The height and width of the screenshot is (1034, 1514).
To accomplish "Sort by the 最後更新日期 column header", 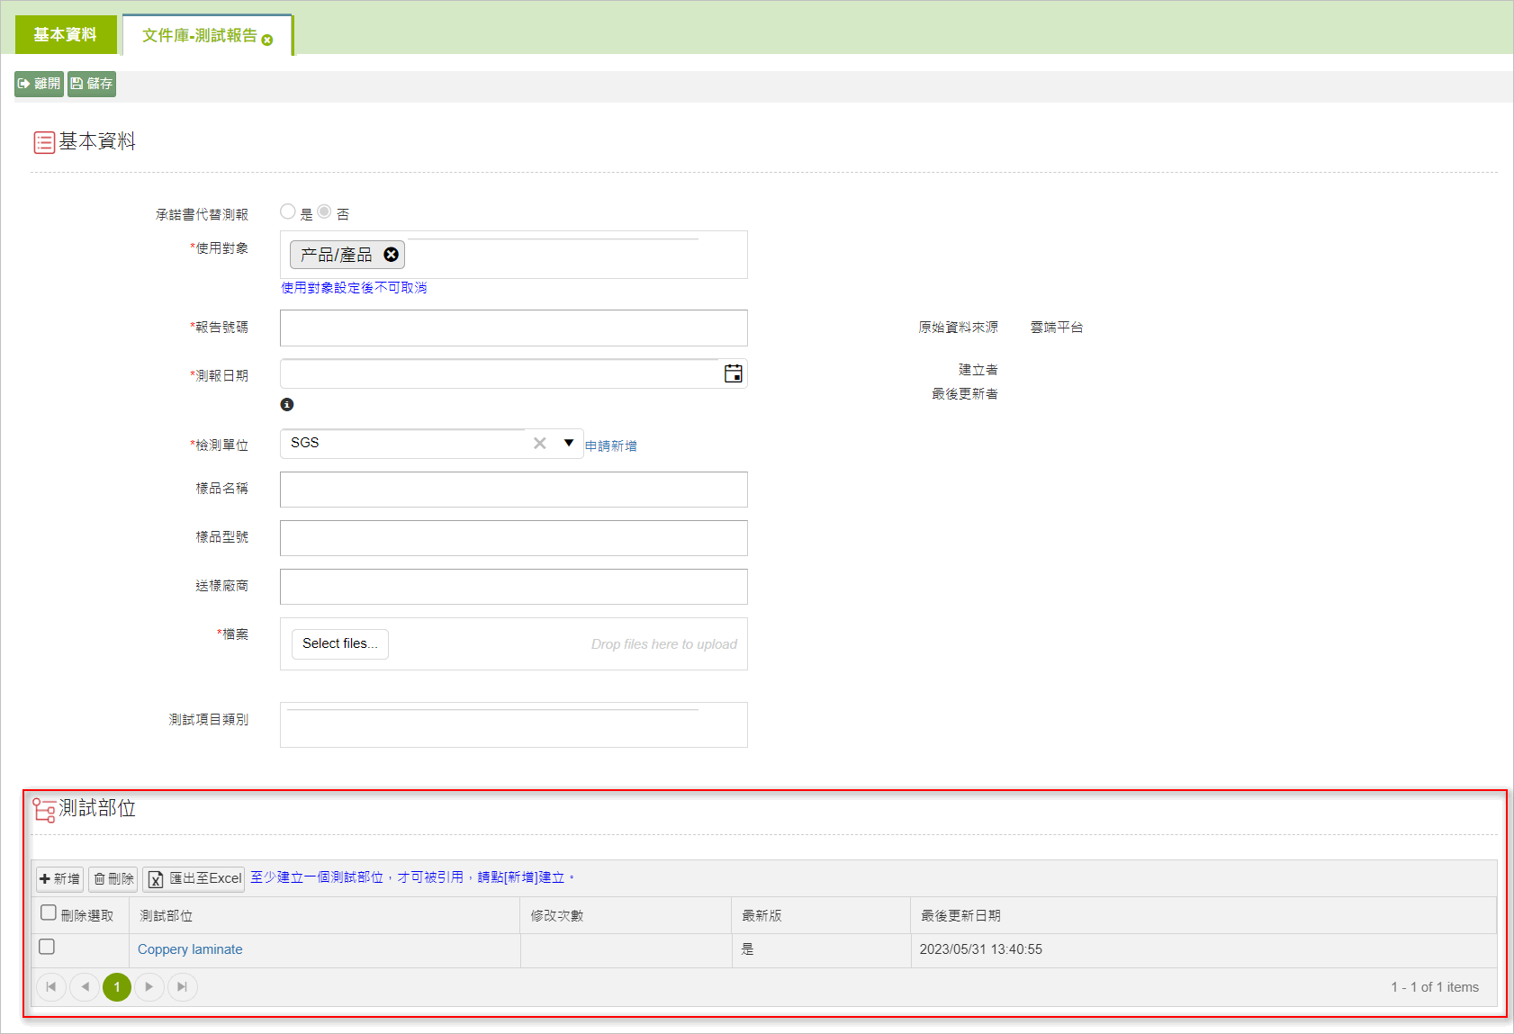I will pyautogui.click(x=960, y=915).
